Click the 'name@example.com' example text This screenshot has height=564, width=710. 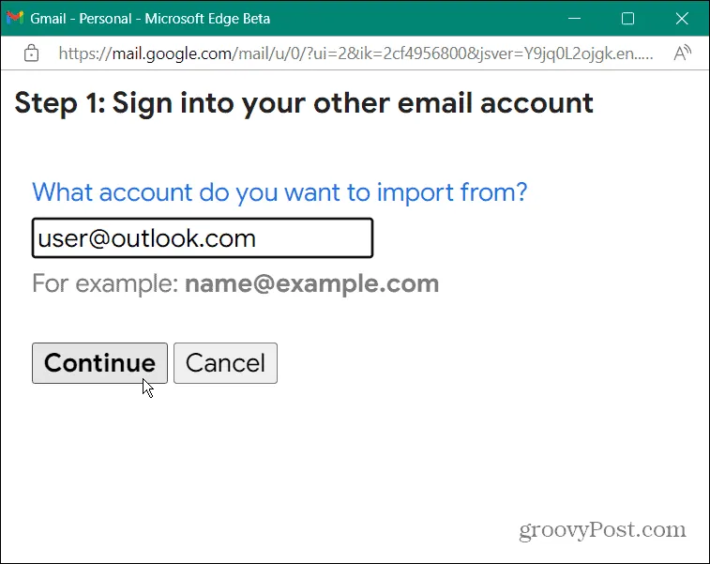312,283
